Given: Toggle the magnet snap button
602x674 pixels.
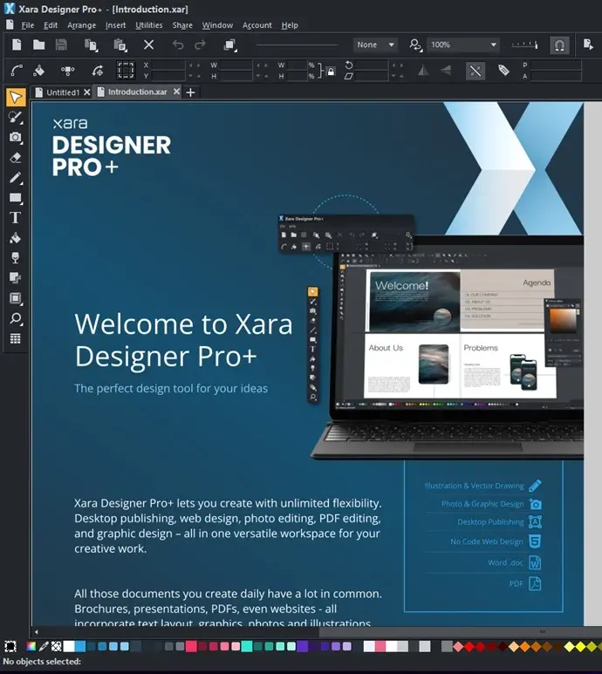Looking at the screenshot, I should tap(559, 45).
